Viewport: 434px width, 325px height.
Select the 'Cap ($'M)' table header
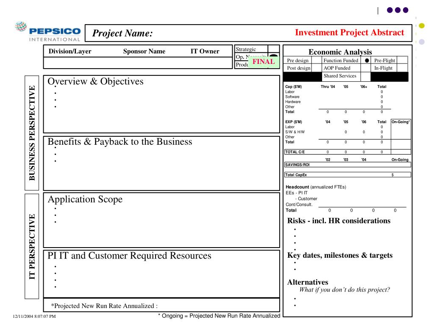tap(293, 86)
